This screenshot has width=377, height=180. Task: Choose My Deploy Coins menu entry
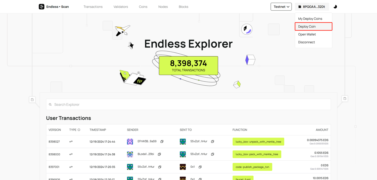(x=310, y=19)
